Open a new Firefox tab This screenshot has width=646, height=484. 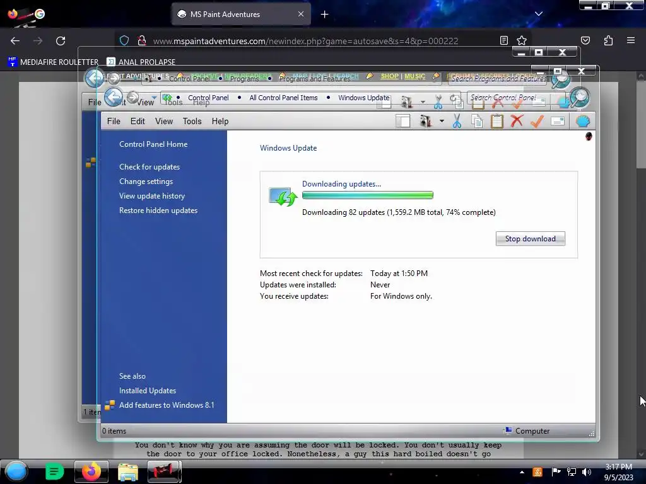point(325,14)
